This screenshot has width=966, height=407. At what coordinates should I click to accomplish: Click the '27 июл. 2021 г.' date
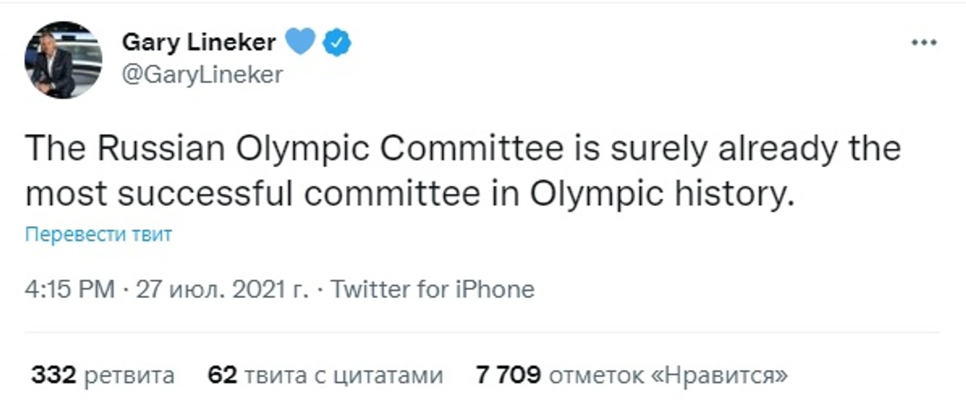[x=222, y=289]
